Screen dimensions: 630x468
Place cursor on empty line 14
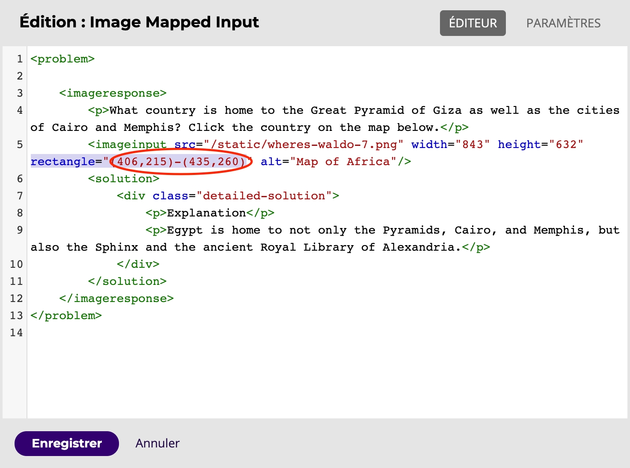click(x=171, y=333)
